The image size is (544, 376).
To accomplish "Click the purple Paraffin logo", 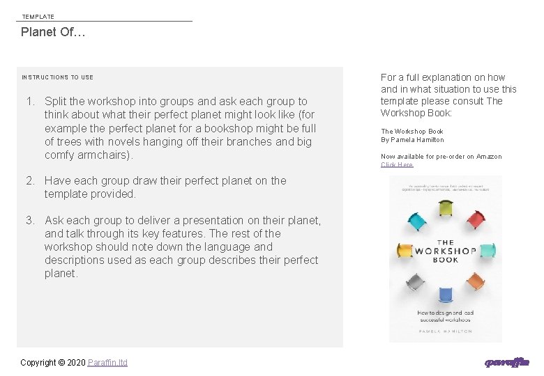I will 507,362.
